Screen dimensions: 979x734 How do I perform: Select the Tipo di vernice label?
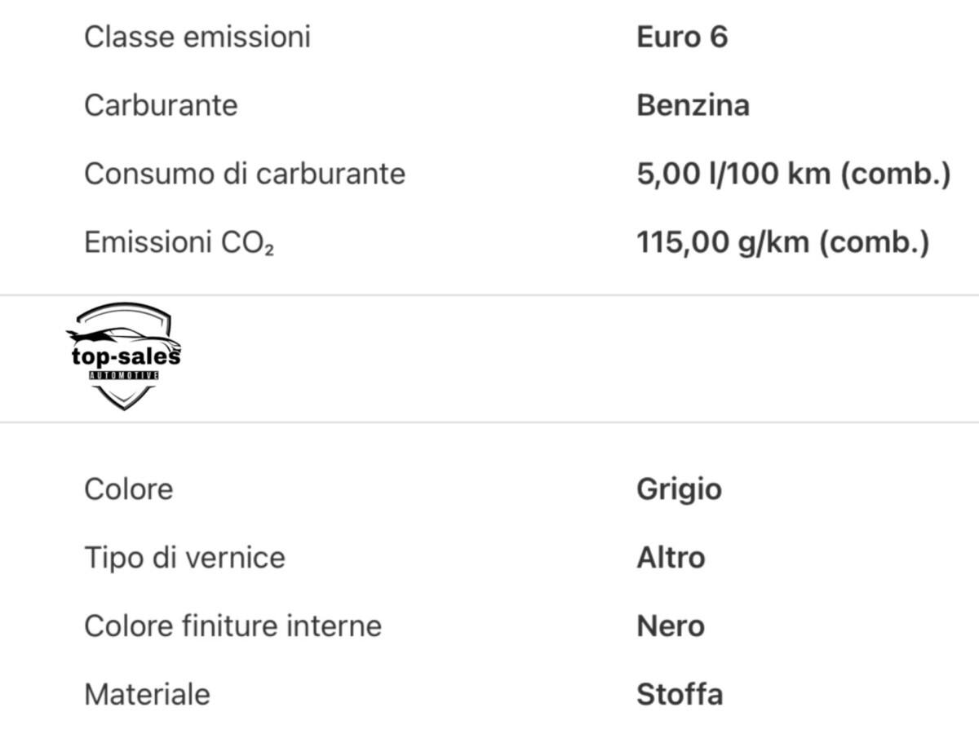pyautogui.click(x=184, y=558)
